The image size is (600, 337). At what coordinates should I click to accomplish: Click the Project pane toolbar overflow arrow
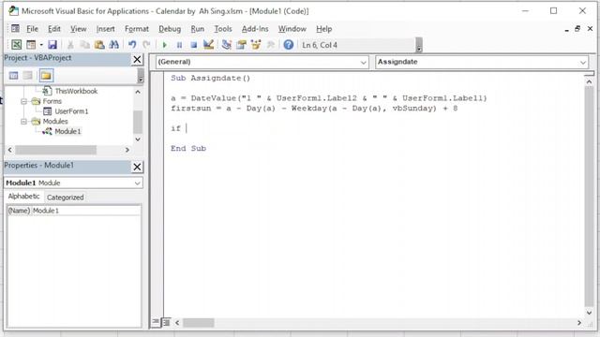(x=141, y=76)
